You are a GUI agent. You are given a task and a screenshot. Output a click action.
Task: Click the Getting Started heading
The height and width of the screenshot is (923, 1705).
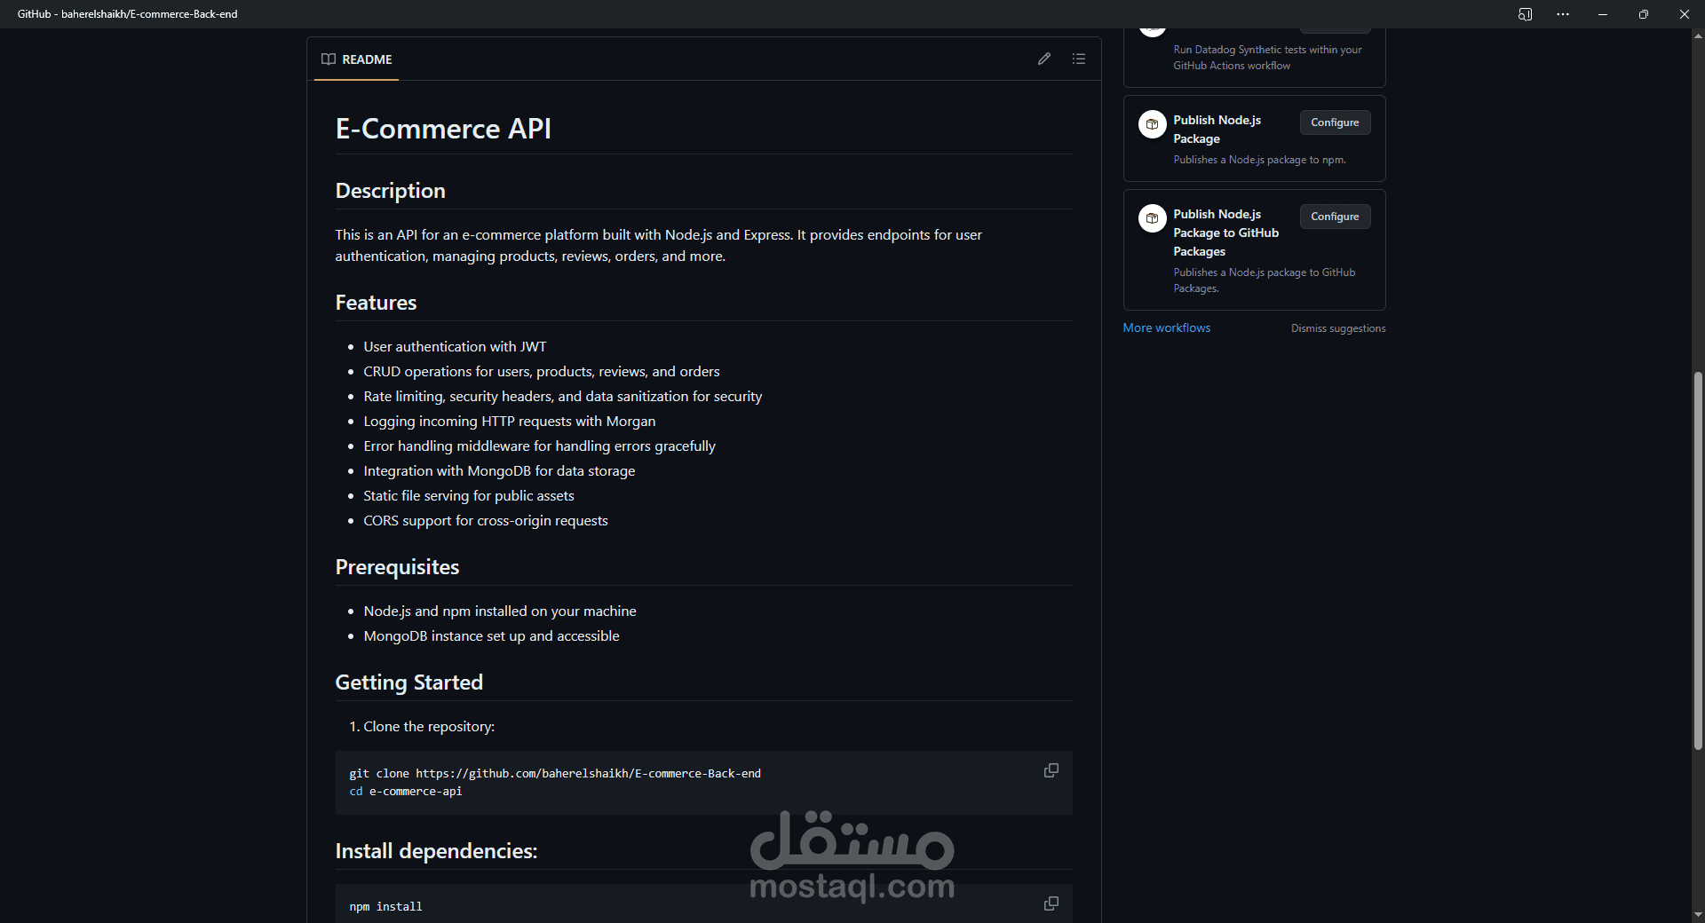[408, 682]
